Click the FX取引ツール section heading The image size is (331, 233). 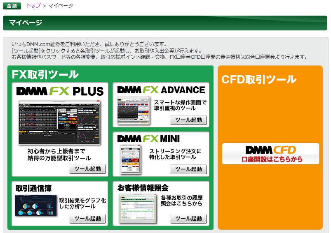point(45,74)
